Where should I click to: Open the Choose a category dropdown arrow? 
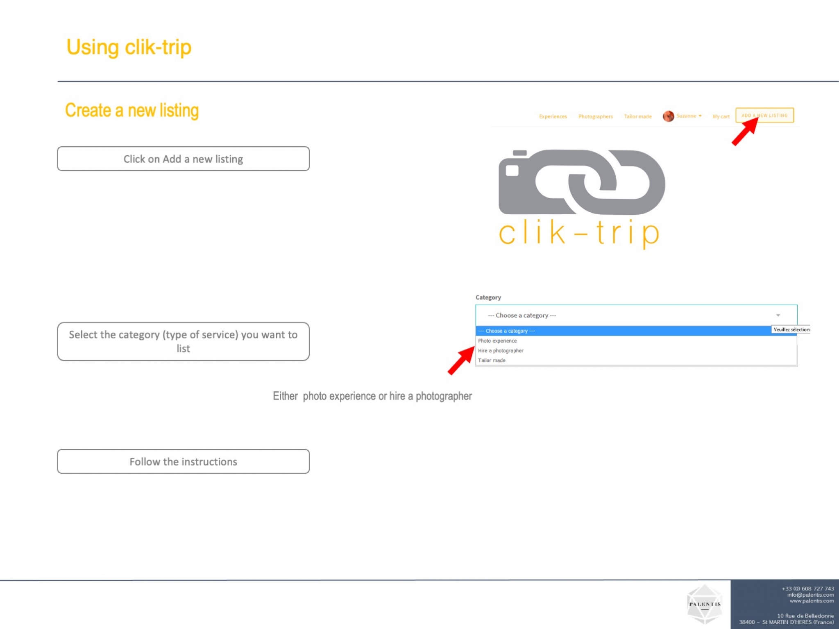pyautogui.click(x=778, y=315)
